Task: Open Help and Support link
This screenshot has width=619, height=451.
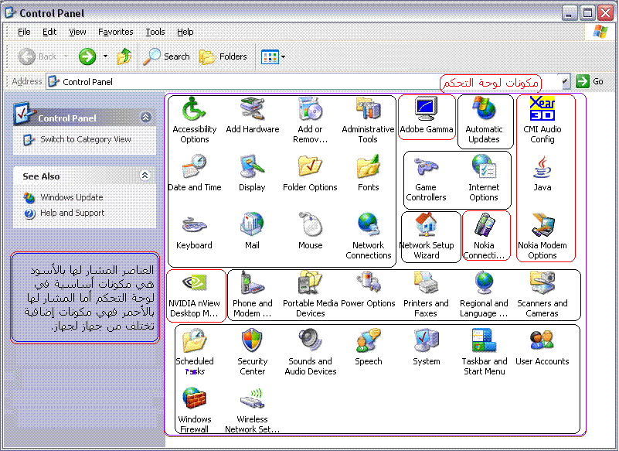Action: (72, 213)
